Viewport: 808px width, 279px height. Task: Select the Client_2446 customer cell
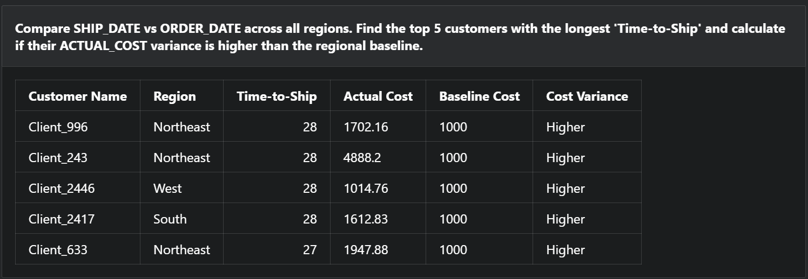(62, 189)
